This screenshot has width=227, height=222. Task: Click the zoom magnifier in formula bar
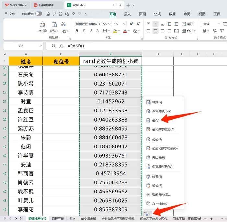(x=54, y=46)
